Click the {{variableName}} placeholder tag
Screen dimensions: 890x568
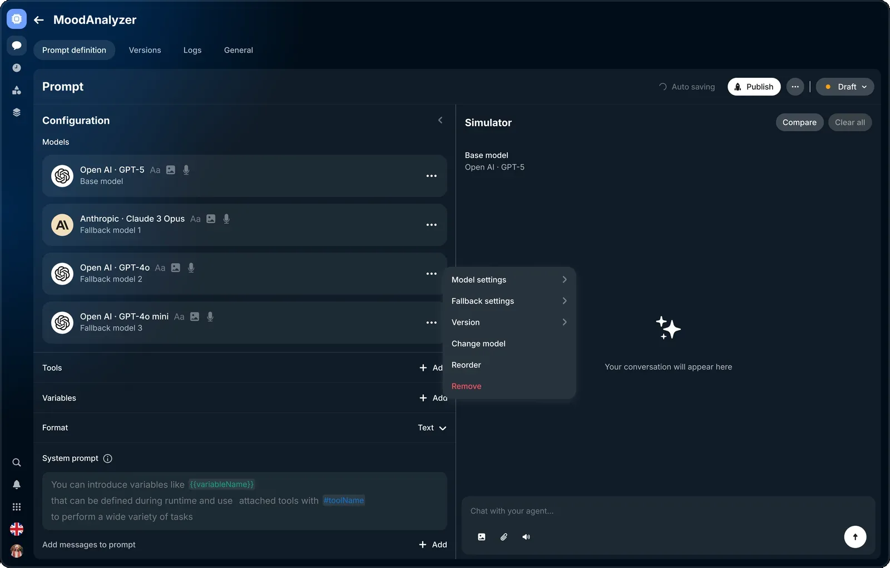tap(221, 485)
